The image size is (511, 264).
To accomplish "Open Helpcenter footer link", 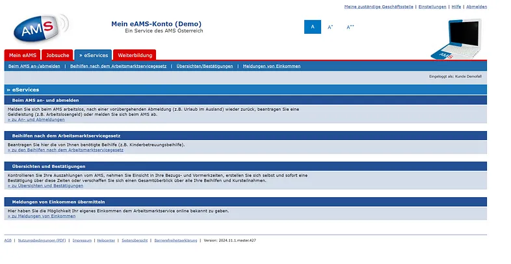I will [x=106, y=241].
